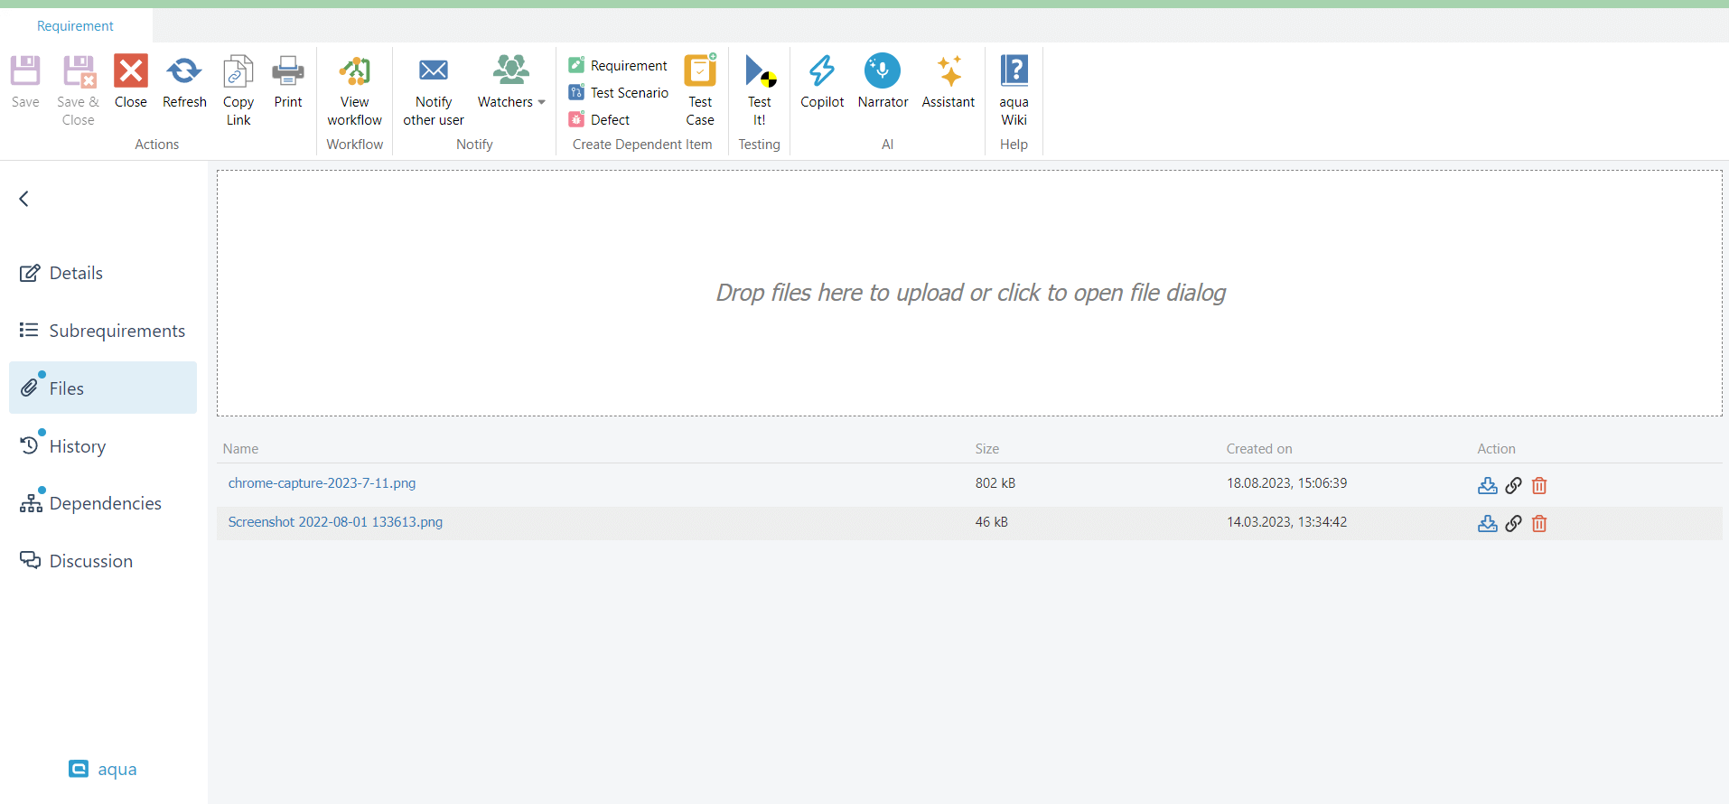Image resolution: width=1729 pixels, height=804 pixels.
Task: Refresh the requirement view
Action: (x=184, y=72)
